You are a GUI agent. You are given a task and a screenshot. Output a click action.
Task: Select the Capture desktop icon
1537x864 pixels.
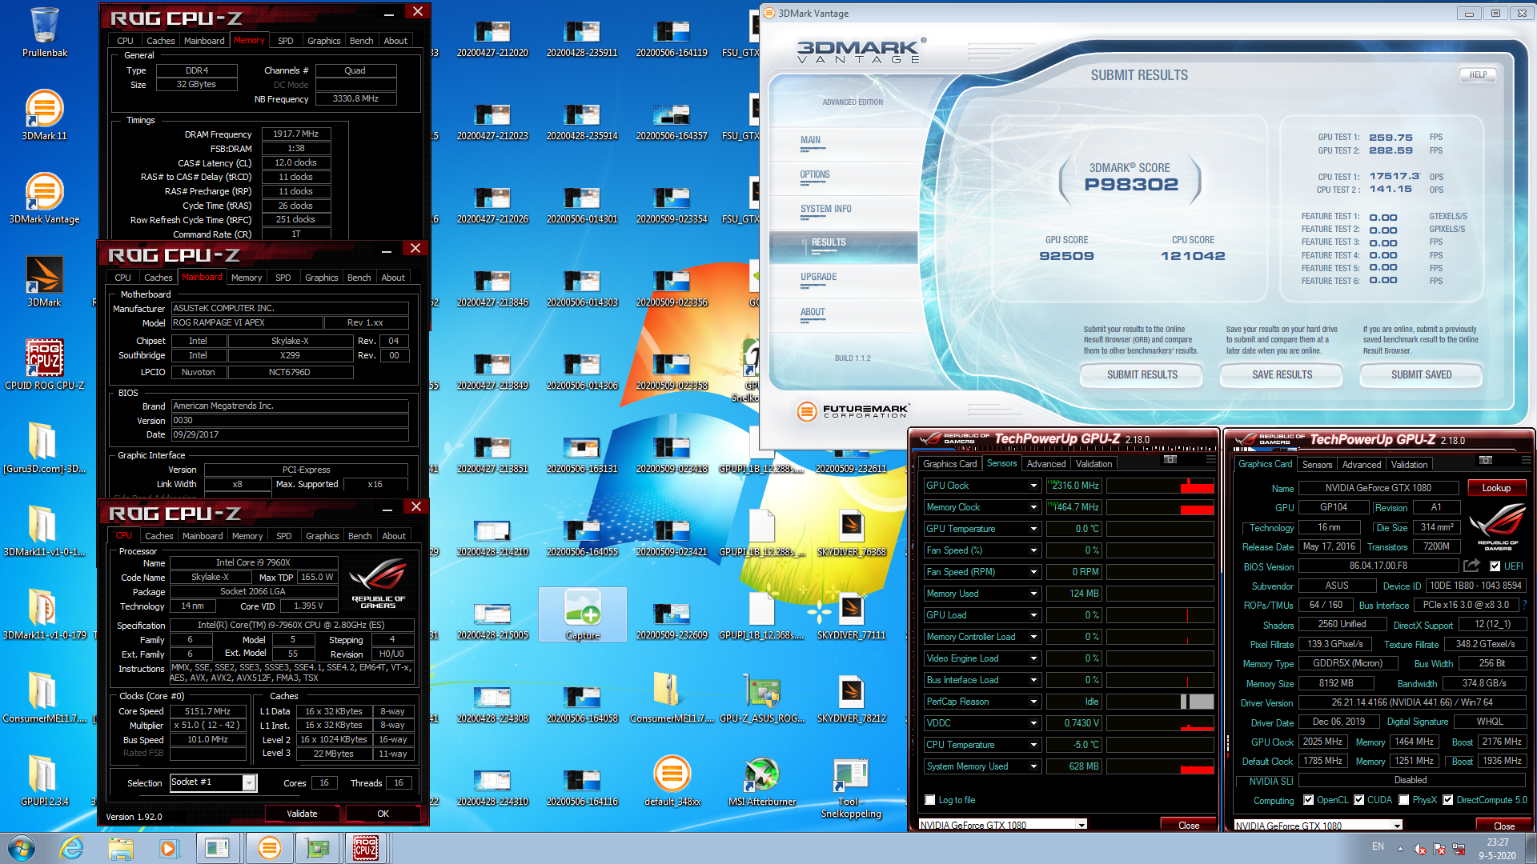pos(583,614)
